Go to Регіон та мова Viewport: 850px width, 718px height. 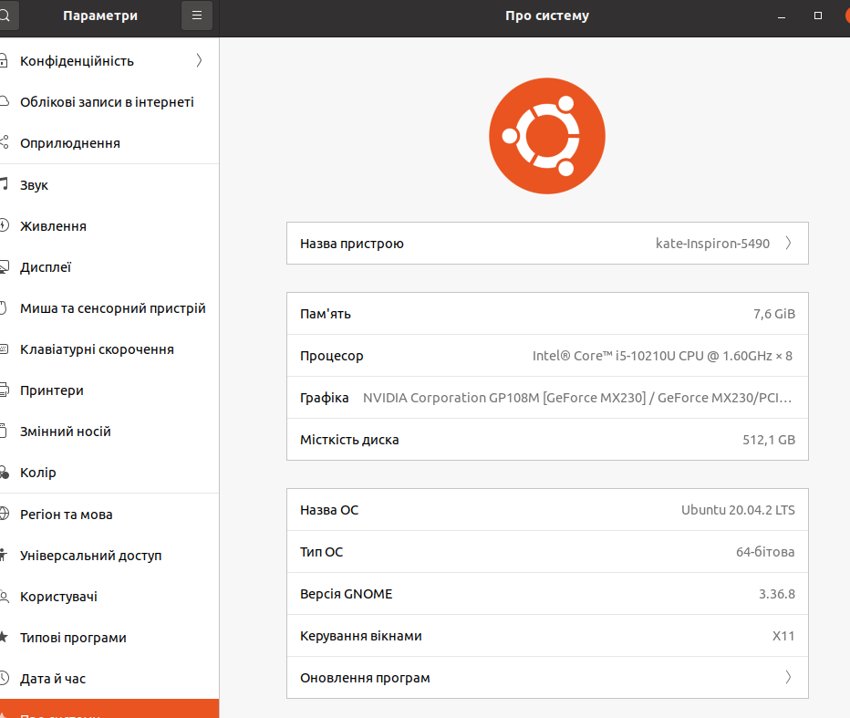coord(109,515)
